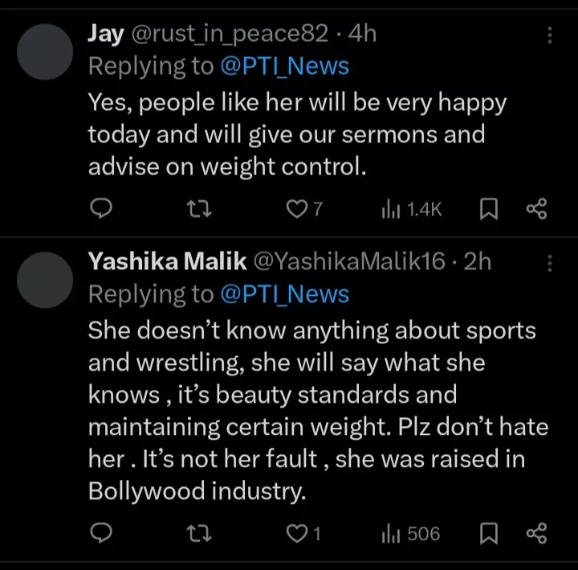Viewport: 578px width, 570px height.
Task: Open @PTI_News link in Jay's reply
Action: [285, 66]
